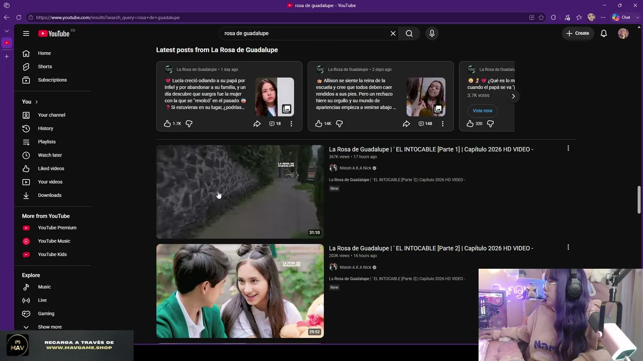Add this page to favorites star

(541, 18)
